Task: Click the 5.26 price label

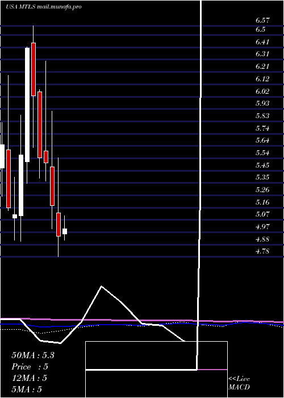Action: tap(262, 190)
